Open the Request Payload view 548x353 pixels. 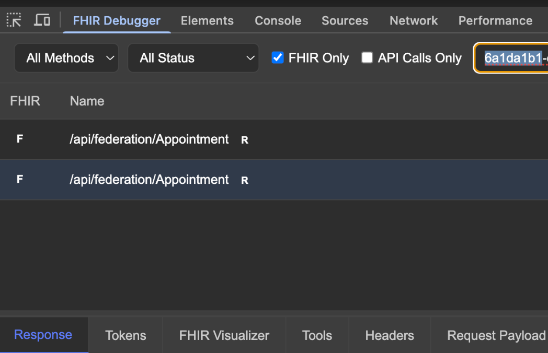click(495, 335)
